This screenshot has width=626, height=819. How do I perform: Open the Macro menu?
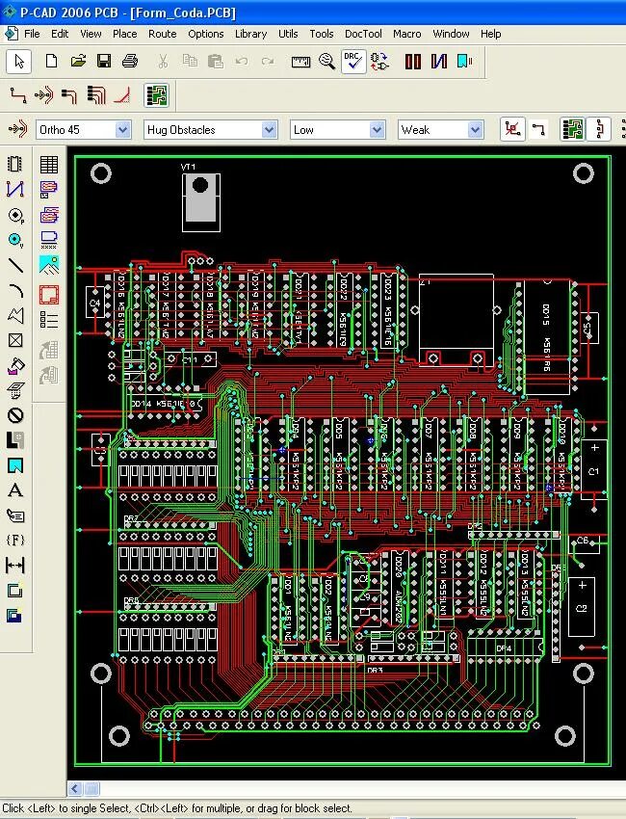(406, 34)
